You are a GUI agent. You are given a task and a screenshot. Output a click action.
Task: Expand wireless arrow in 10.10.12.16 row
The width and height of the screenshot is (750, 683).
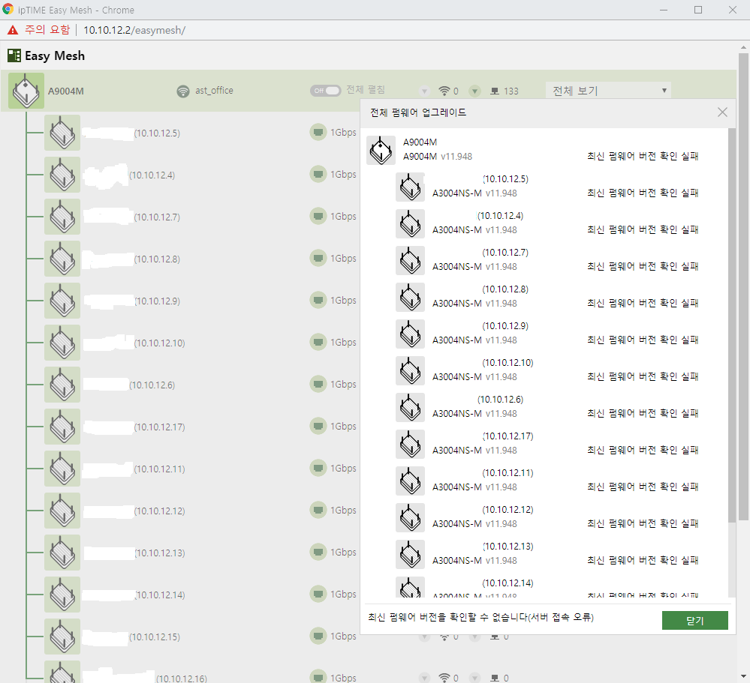coord(424,678)
